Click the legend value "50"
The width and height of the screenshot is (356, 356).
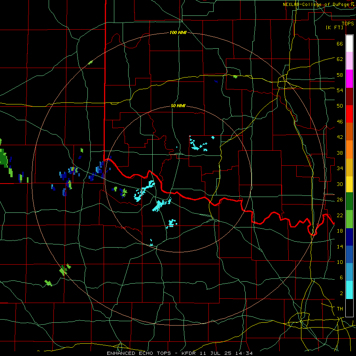click(340, 106)
